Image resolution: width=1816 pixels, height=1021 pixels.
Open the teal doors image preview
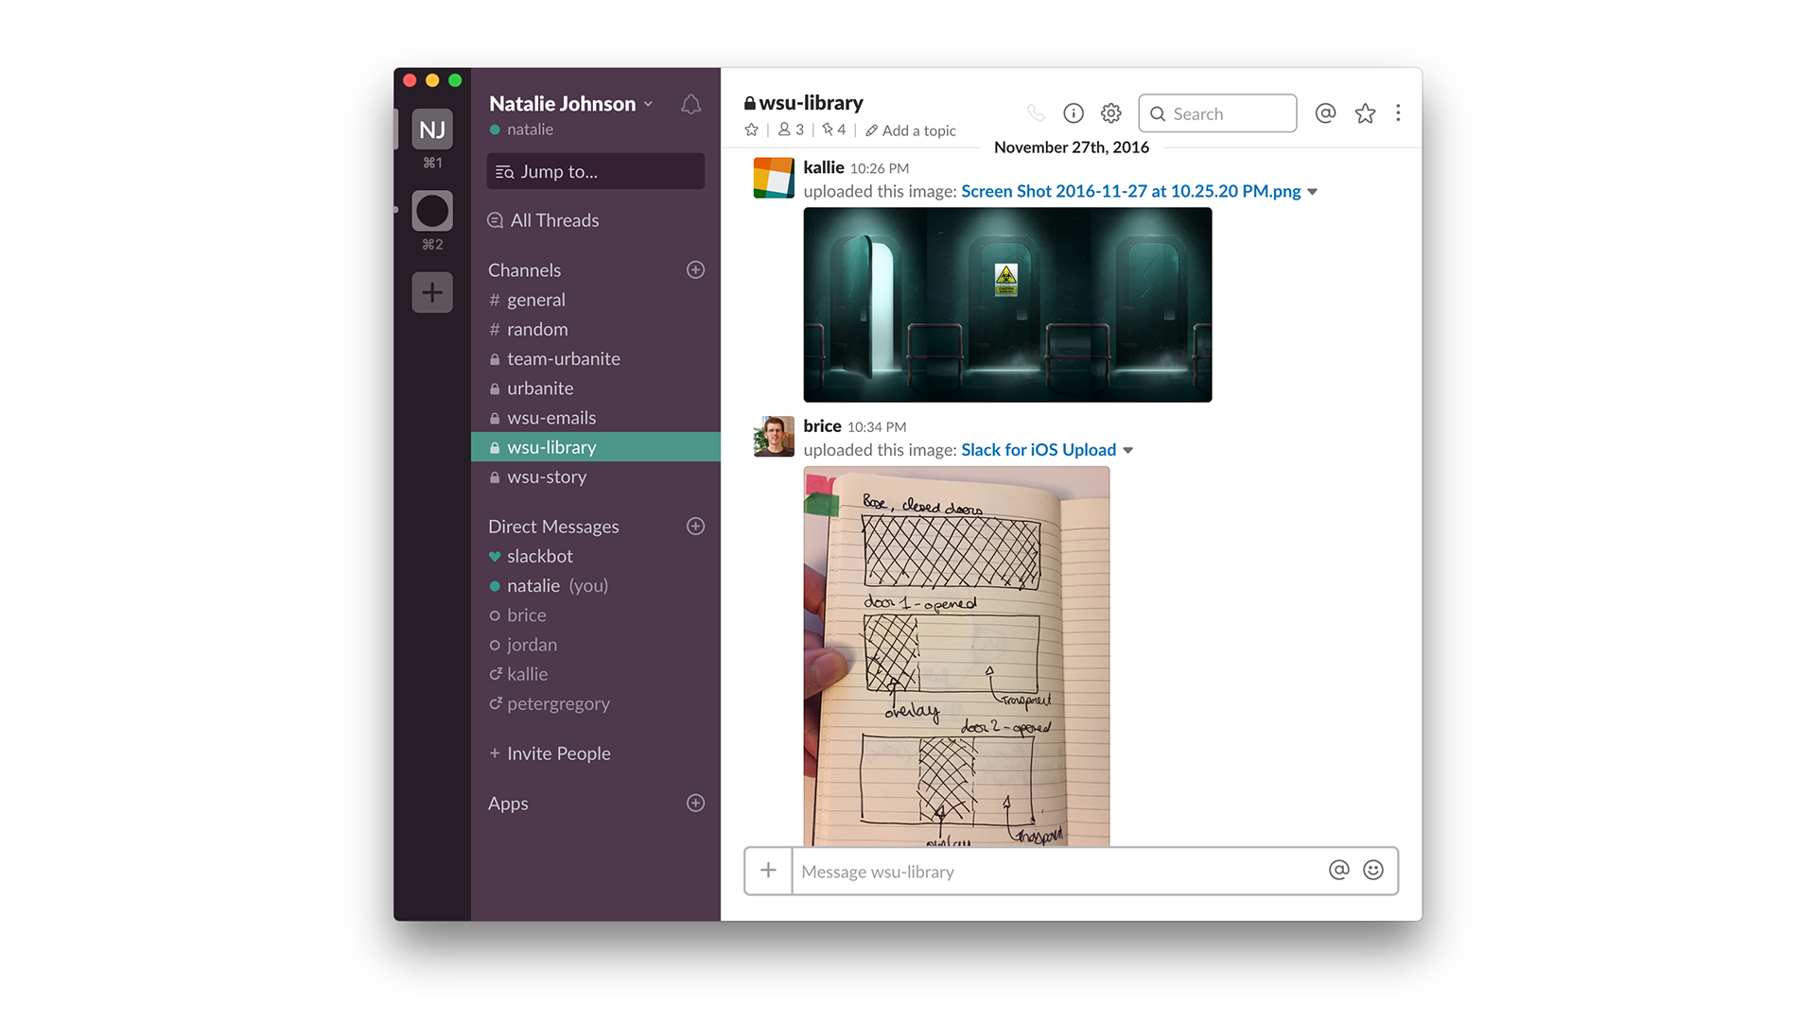point(1007,304)
